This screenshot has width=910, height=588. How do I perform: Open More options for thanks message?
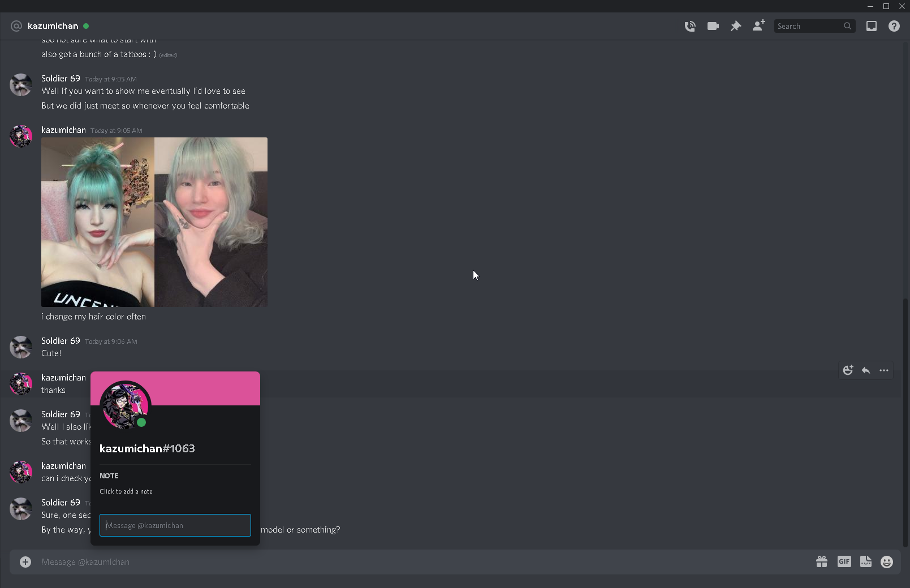(884, 370)
